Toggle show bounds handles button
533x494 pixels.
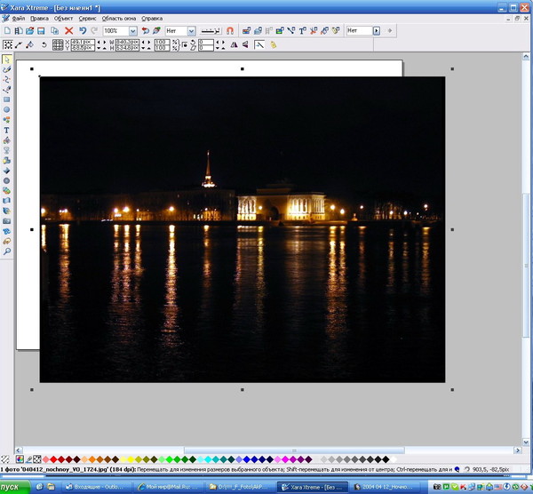[x=7, y=45]
